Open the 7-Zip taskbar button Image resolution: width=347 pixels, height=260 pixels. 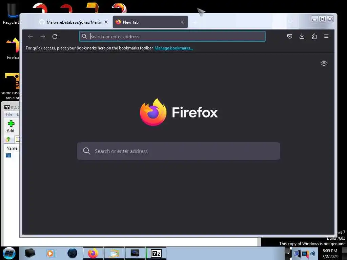click(156, 253)
